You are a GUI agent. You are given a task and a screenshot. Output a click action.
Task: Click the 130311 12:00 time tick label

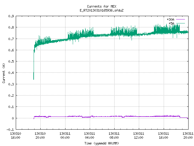point(139,136)
